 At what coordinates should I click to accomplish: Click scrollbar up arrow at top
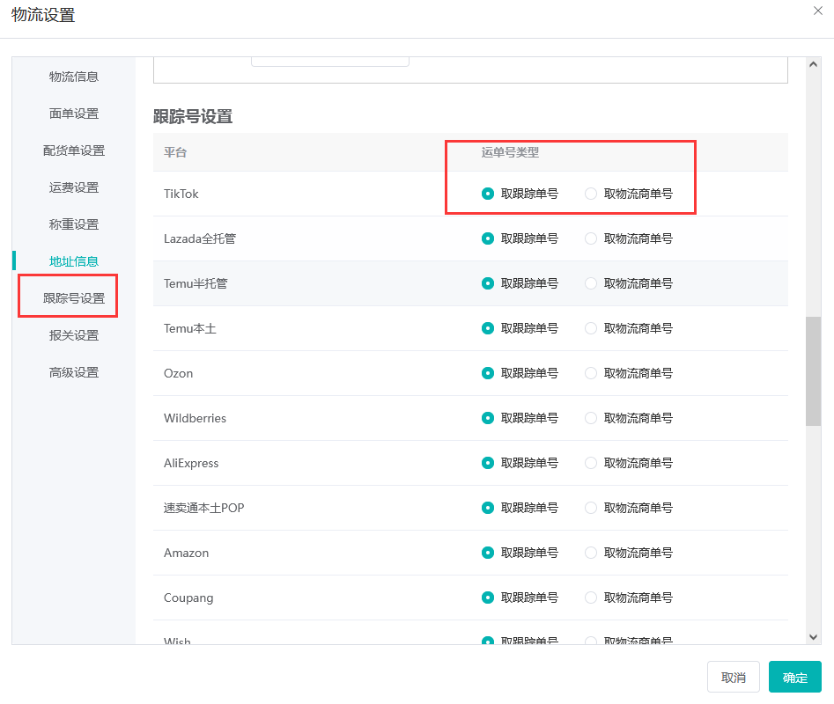click(x=813, y=65)
